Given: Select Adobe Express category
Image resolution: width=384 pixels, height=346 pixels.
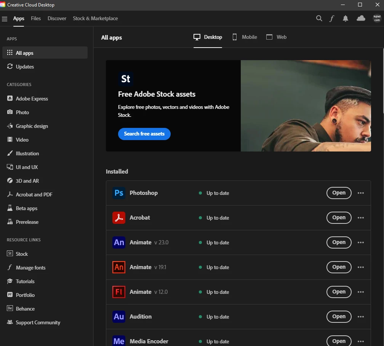Looking at the screenshot, I should tap(45, 99).
